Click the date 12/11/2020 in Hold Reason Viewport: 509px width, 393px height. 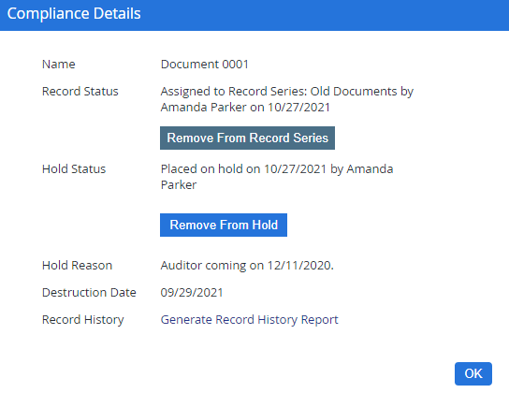300,266
